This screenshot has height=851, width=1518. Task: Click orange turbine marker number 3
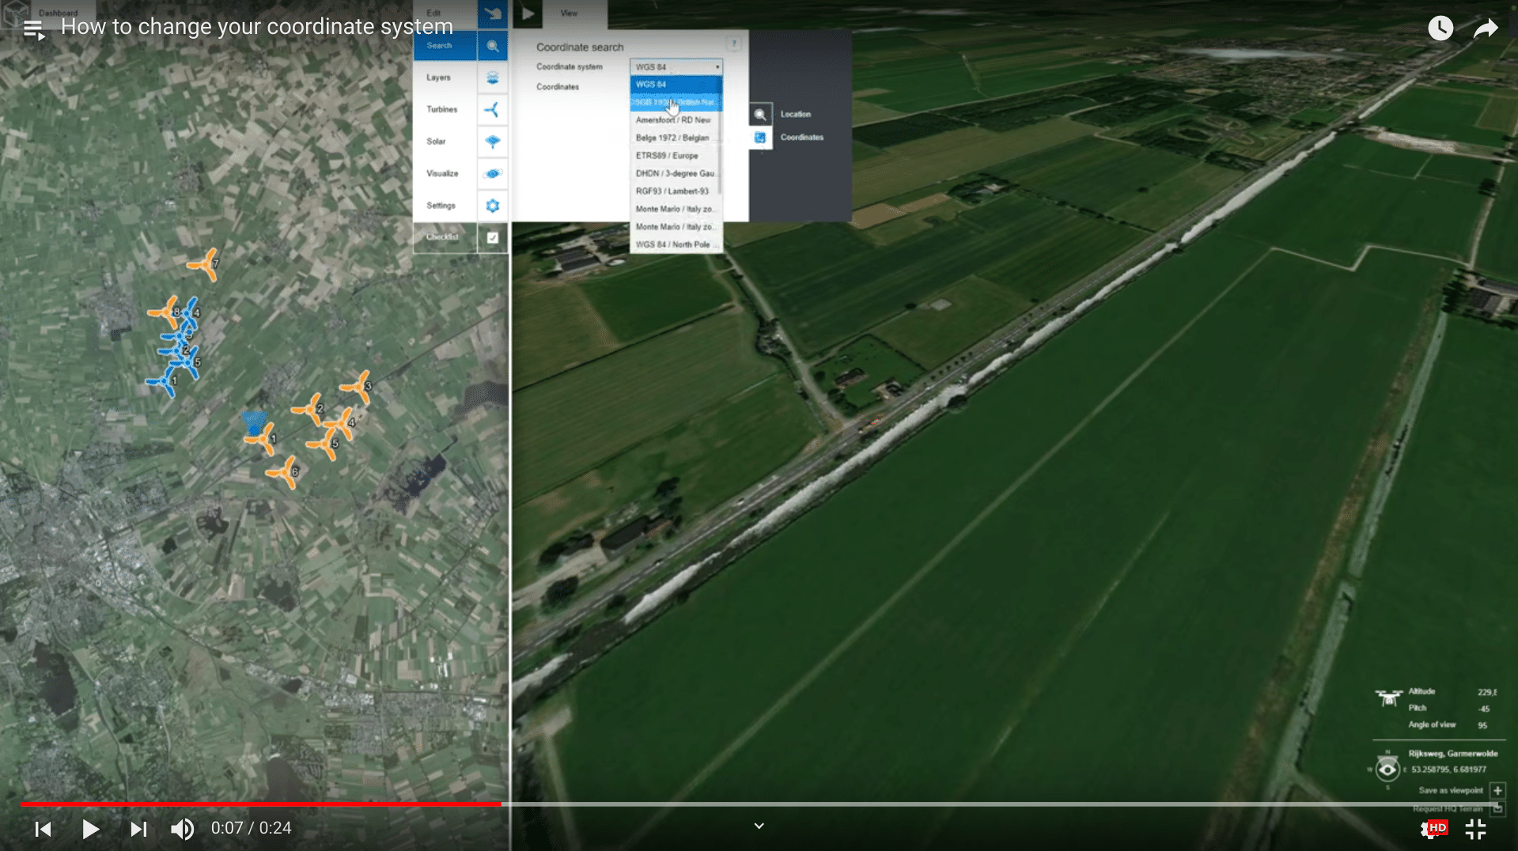[x=357, y=388]
